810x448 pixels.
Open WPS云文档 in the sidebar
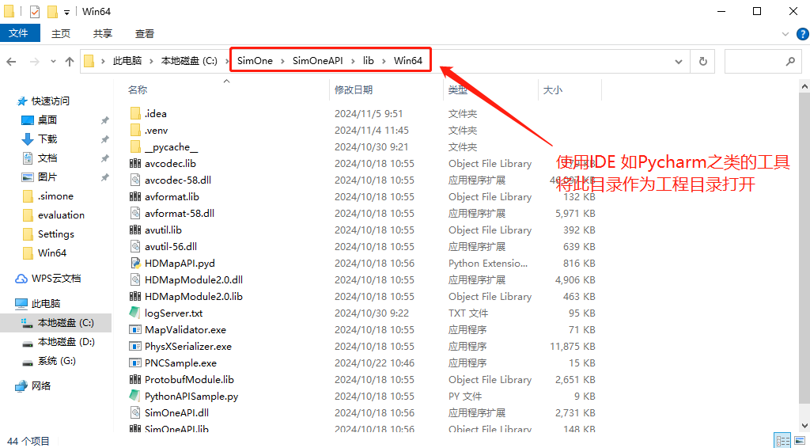55,279
